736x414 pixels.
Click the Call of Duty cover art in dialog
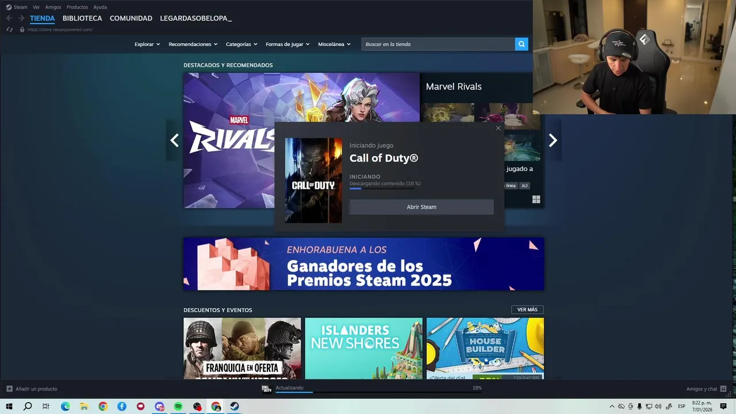[x=313, y=181]
